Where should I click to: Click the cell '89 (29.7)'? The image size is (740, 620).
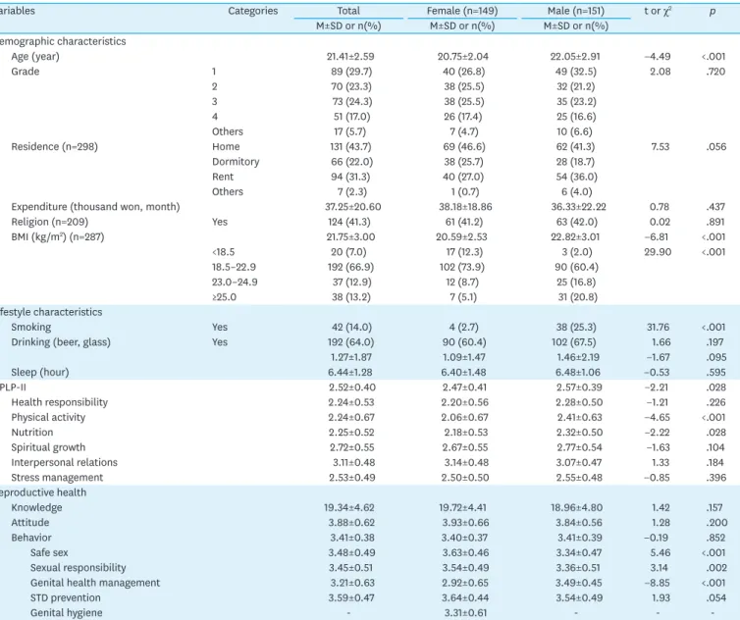[351, 72]
